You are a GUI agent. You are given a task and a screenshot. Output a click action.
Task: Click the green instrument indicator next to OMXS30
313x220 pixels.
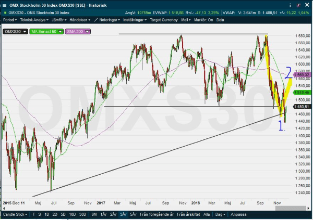point(5,12)
